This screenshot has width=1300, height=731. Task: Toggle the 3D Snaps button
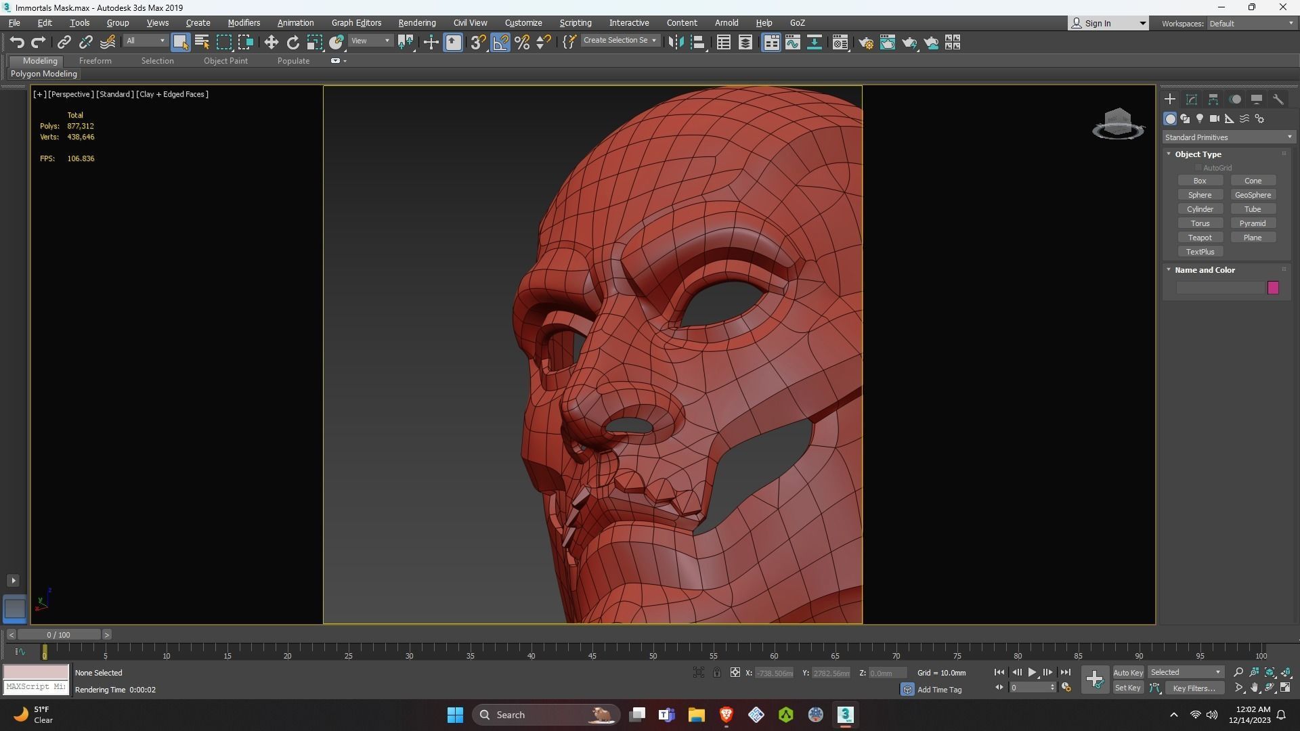[478, 43]
